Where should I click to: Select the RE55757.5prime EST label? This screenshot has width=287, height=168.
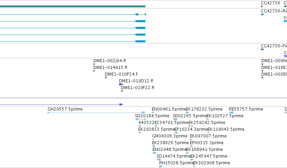click(x=246, y=109)
